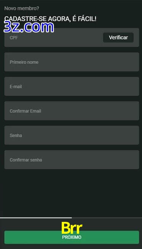This screenshot has width=142, height=249.
Task: Click the yellow Brr logo
Action: click(72, 228)
